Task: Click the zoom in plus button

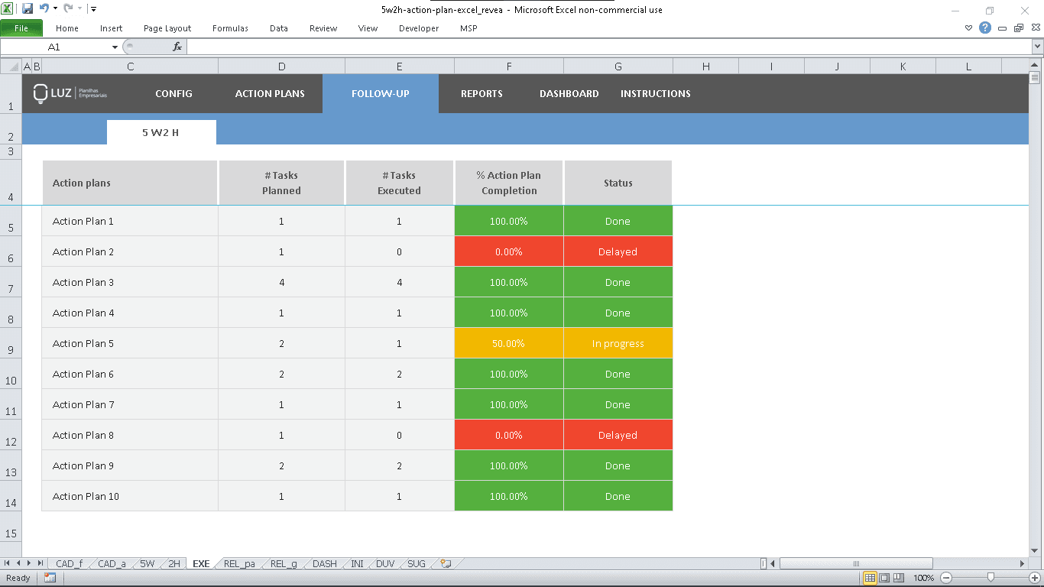Action: [x=1035, y=578]
